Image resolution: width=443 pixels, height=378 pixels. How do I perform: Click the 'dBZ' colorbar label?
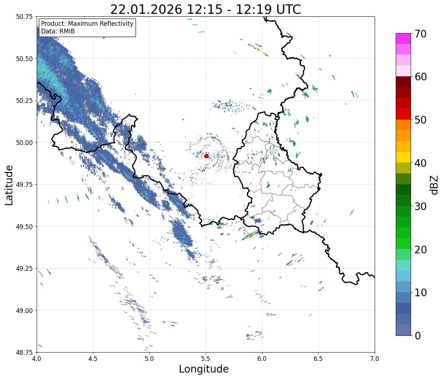tap(434, 185)
